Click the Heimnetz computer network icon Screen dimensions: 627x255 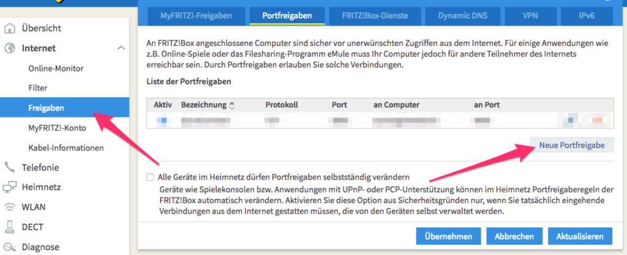[10, 187]
